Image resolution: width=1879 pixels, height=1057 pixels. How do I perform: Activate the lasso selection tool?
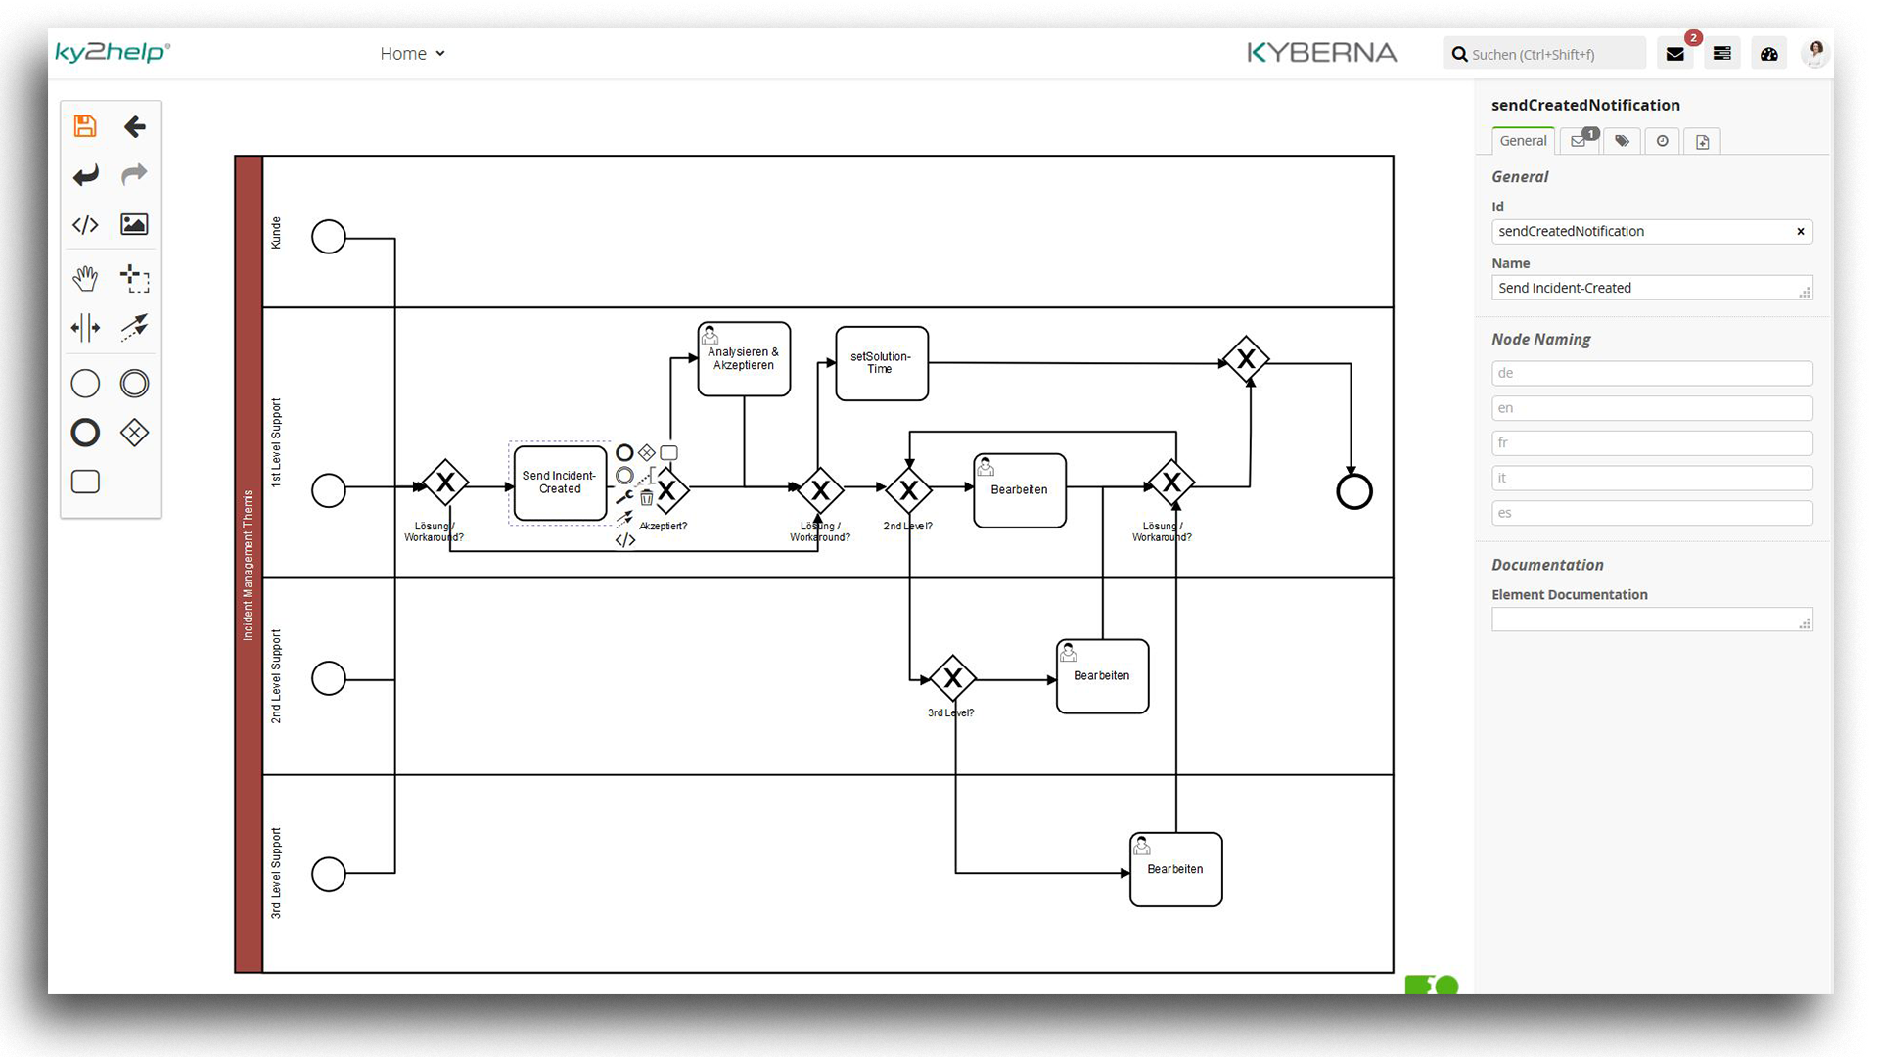coord(134,279)
